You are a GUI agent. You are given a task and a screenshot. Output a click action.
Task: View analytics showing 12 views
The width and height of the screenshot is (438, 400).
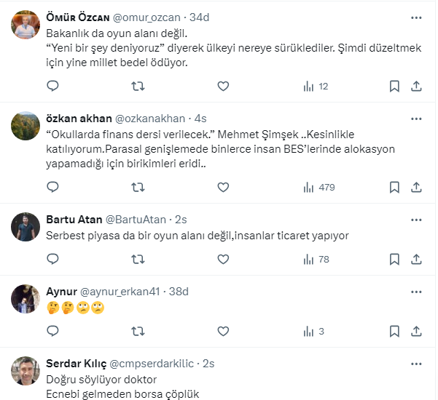coord(316,87)
